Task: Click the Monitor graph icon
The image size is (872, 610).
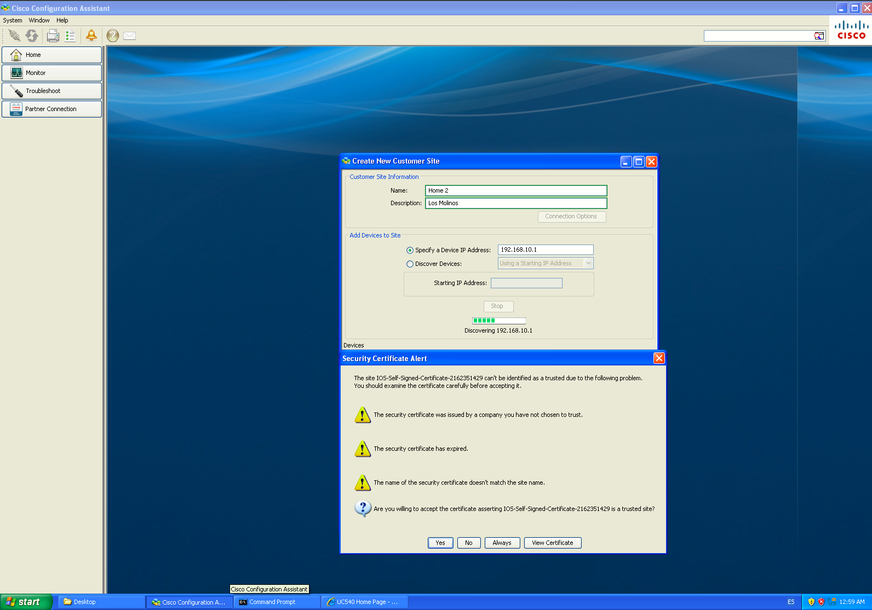Action: [16, 73]
